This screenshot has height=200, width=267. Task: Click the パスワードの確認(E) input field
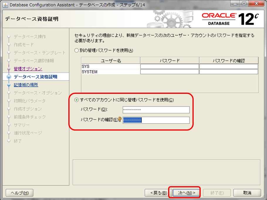point(156,120)
